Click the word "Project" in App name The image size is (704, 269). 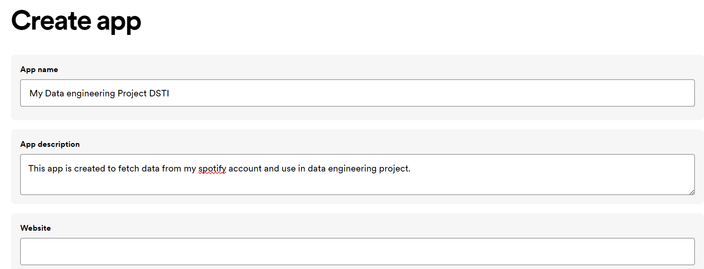132,93
